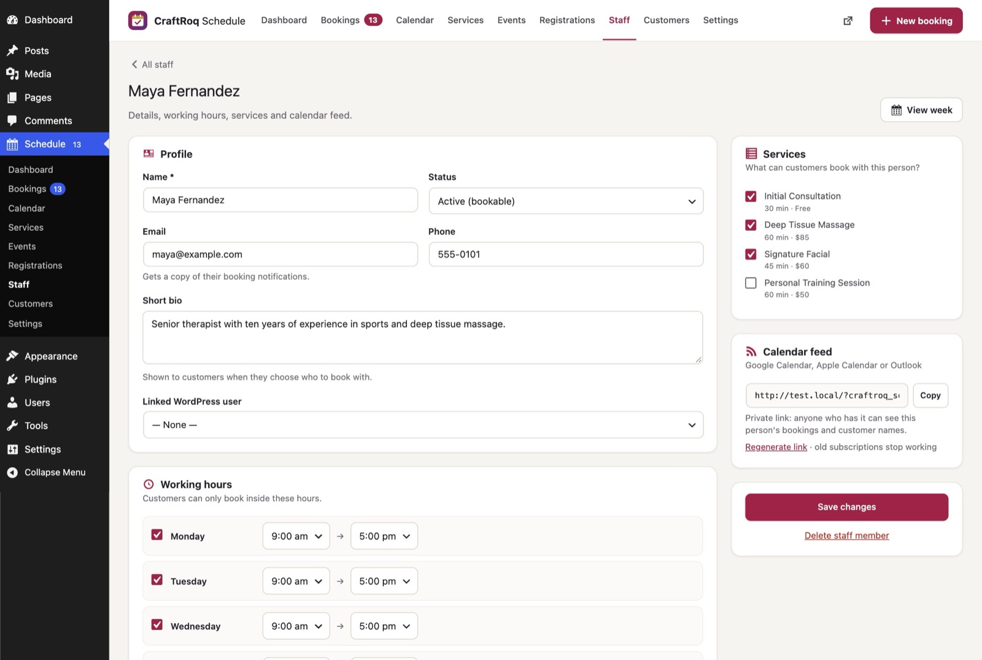Uncheck the Signature Facial service

(751, 254)
